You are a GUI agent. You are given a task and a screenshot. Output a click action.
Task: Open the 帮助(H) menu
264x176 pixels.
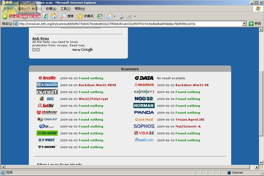click(x=80, y=8)
